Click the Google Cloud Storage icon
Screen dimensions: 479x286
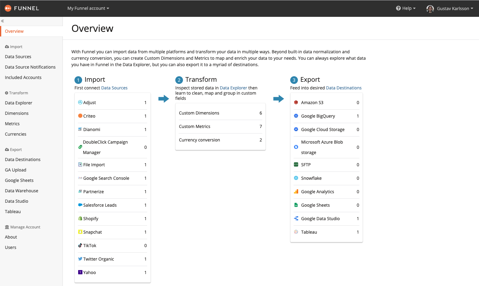coord(296,129)
